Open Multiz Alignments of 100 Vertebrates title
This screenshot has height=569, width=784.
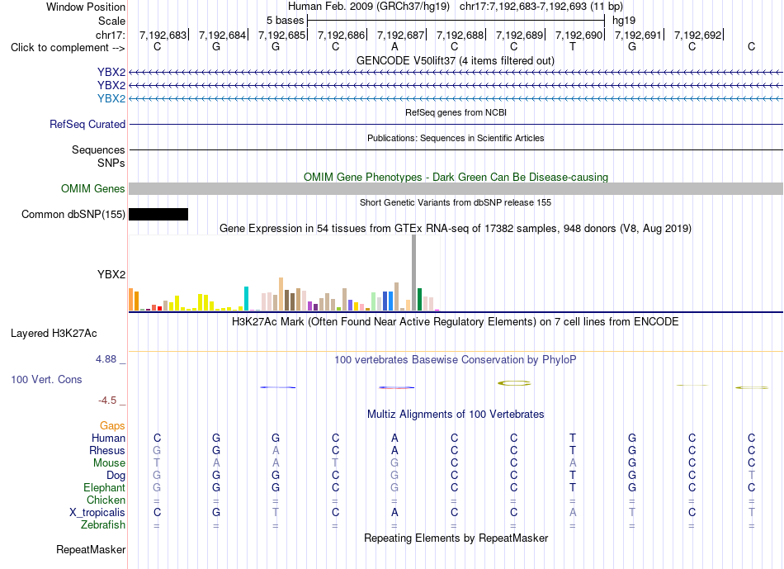pos(456,415)
